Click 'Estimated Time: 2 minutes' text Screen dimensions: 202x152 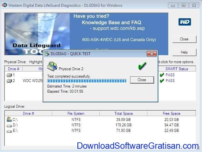click(67, 86)
